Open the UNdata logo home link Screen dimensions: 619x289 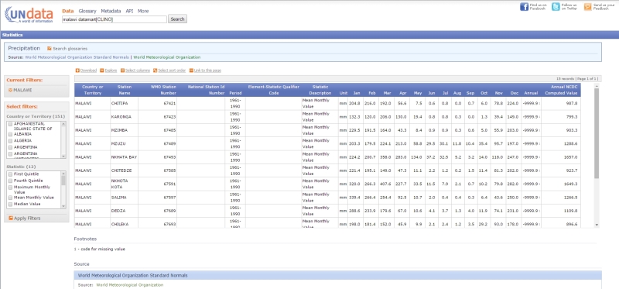tap(29, 15)
